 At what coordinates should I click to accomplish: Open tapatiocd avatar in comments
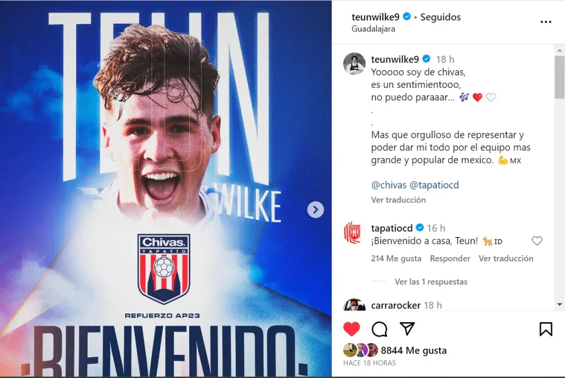(354, 233)
